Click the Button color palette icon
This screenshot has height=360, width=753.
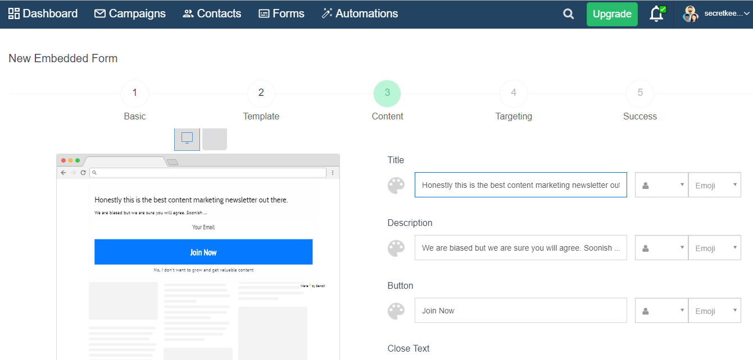coord(396,311)
